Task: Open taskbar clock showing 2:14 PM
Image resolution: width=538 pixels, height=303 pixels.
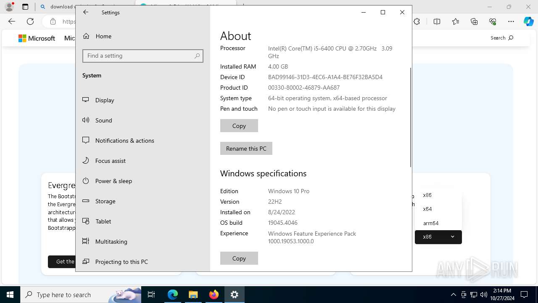Action: [502, 295]
